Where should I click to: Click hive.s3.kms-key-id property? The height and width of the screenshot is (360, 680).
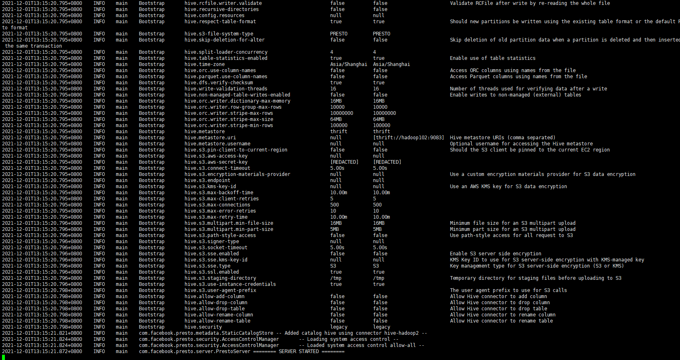[210, 187]
